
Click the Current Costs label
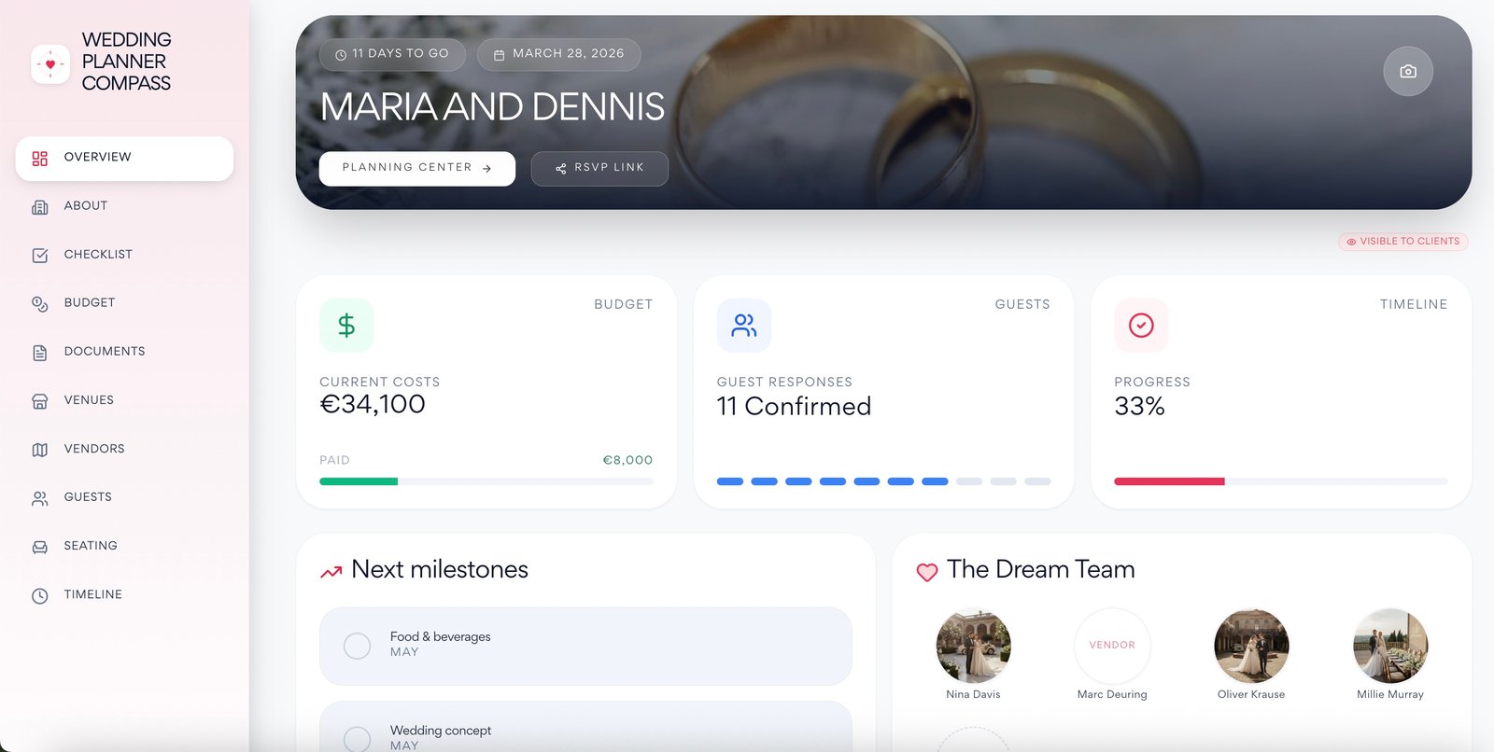379,383
